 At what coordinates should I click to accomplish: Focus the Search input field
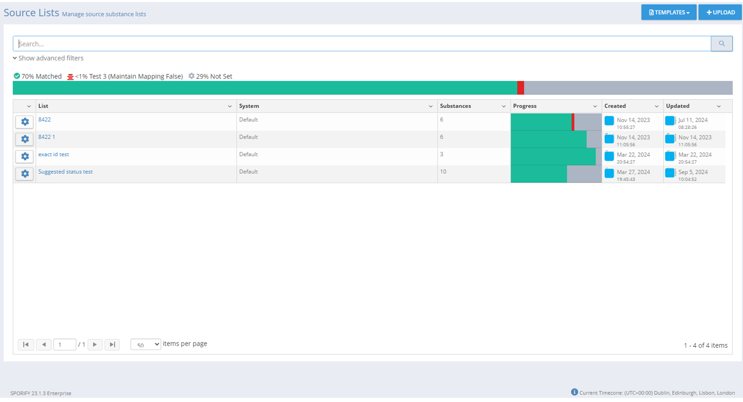[362, 44]
